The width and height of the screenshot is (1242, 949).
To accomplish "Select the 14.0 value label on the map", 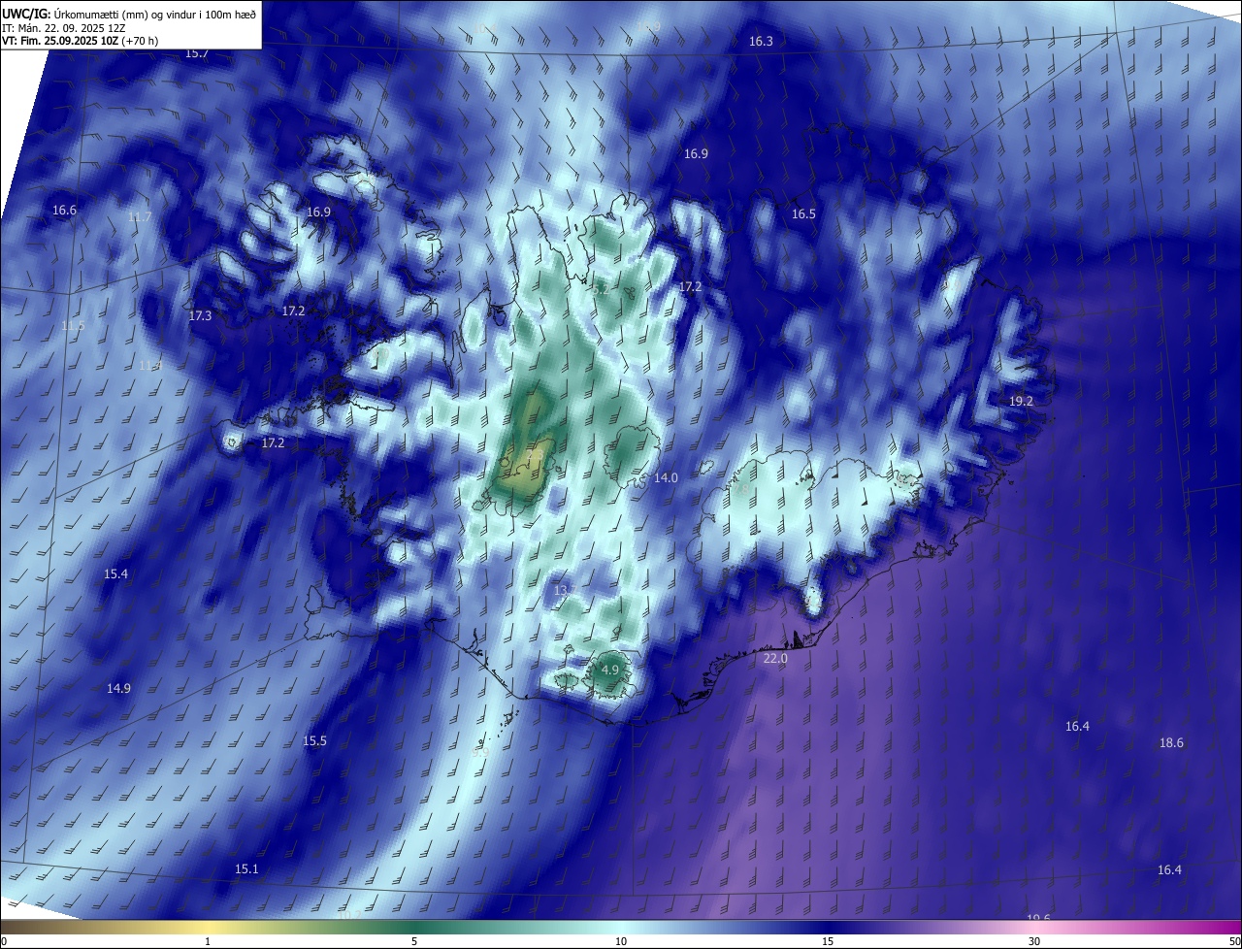I will pos(666,478).
